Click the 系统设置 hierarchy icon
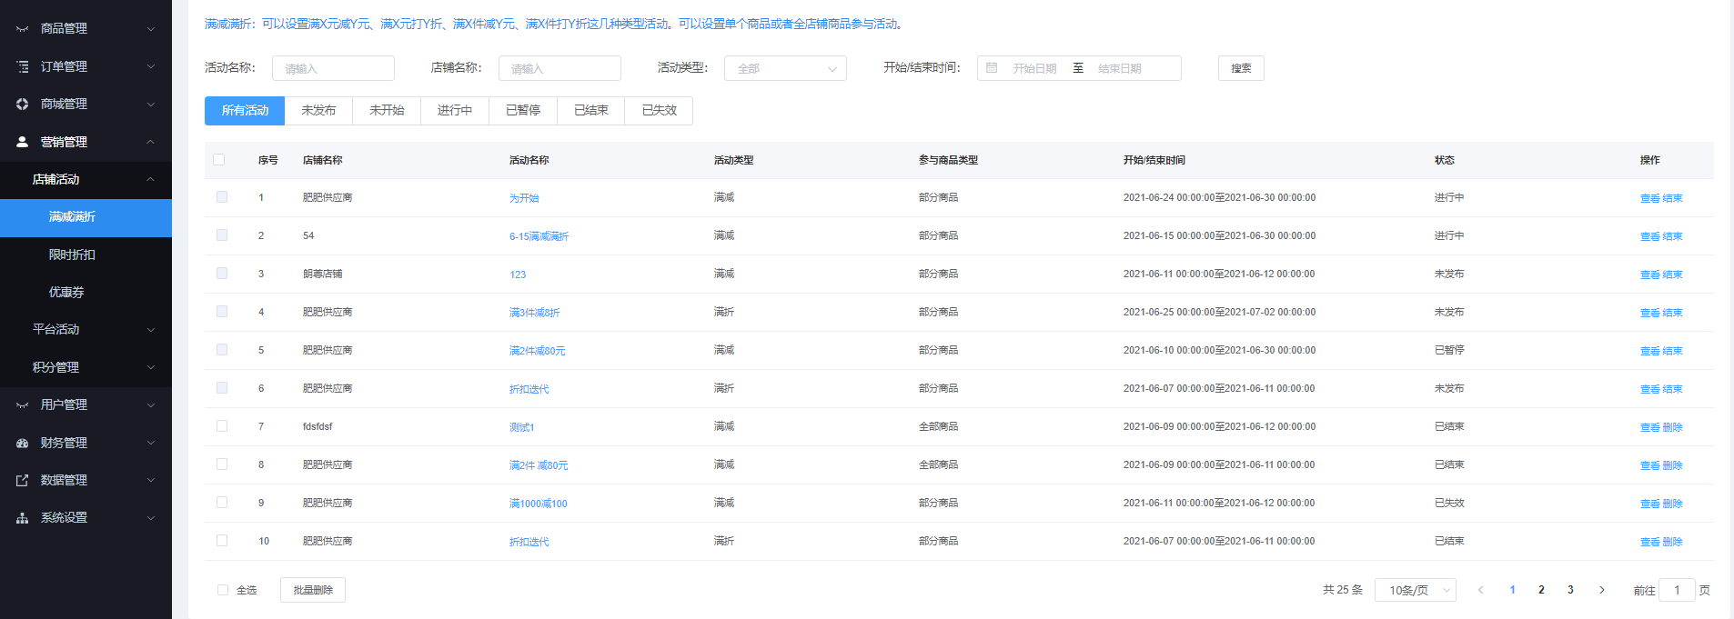The height and width of the screenshot is (619, 1734). 22,518
